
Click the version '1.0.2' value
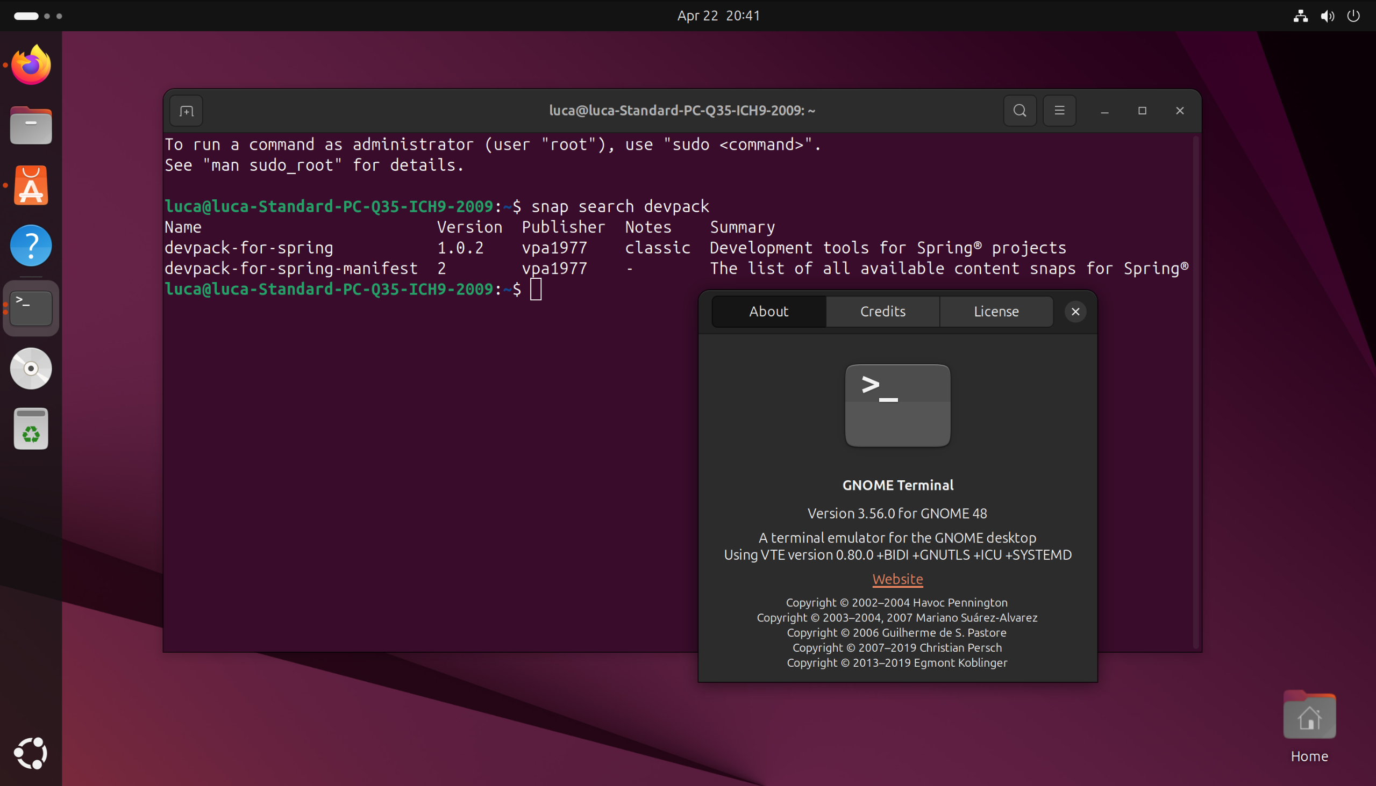(460, 248)
